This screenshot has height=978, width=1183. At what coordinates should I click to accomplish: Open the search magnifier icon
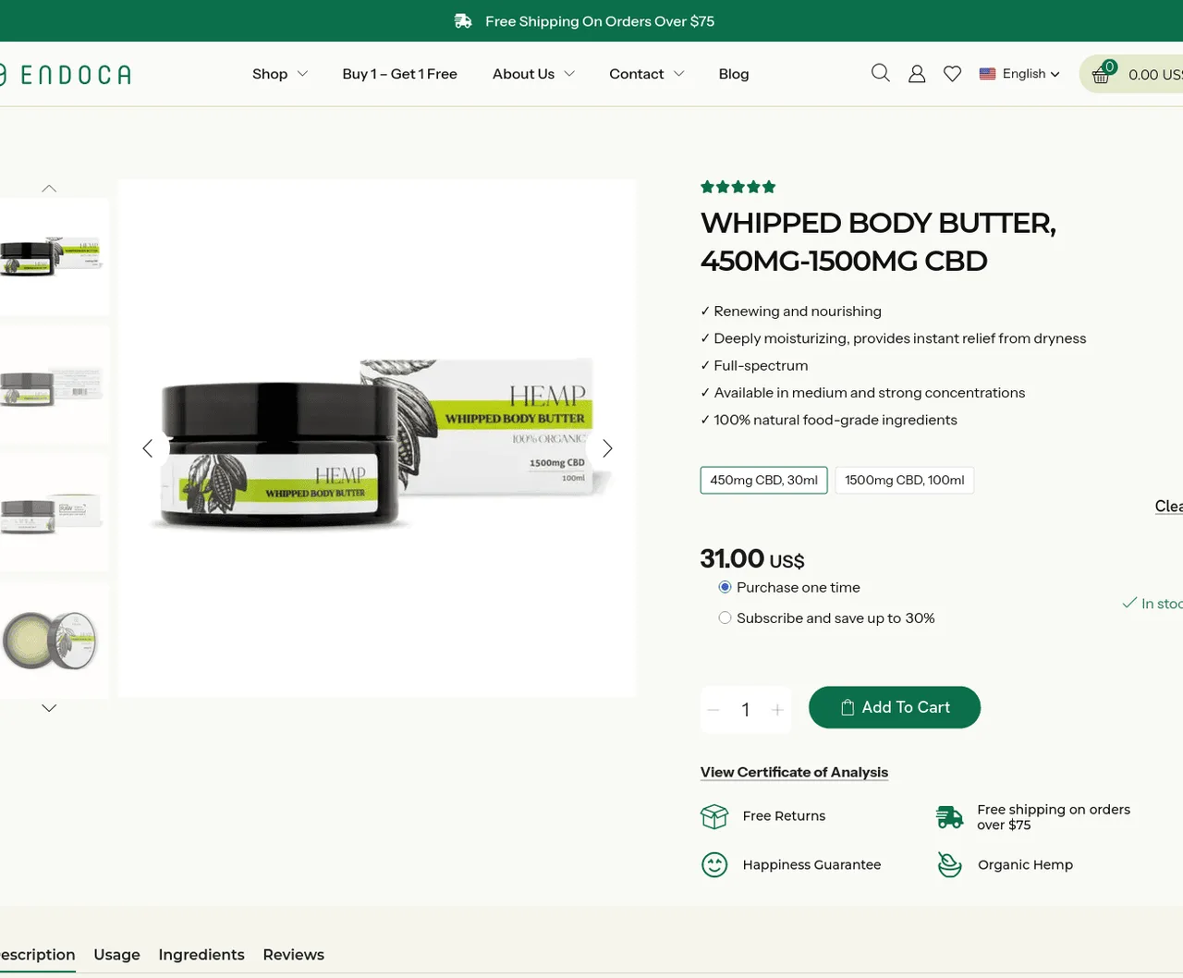(x=881, y=73)
